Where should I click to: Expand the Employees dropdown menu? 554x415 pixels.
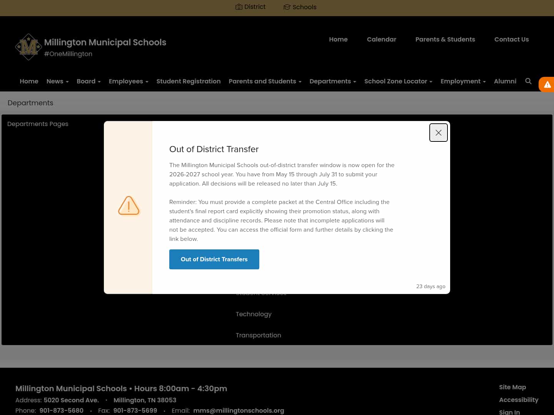coord(128,81)
